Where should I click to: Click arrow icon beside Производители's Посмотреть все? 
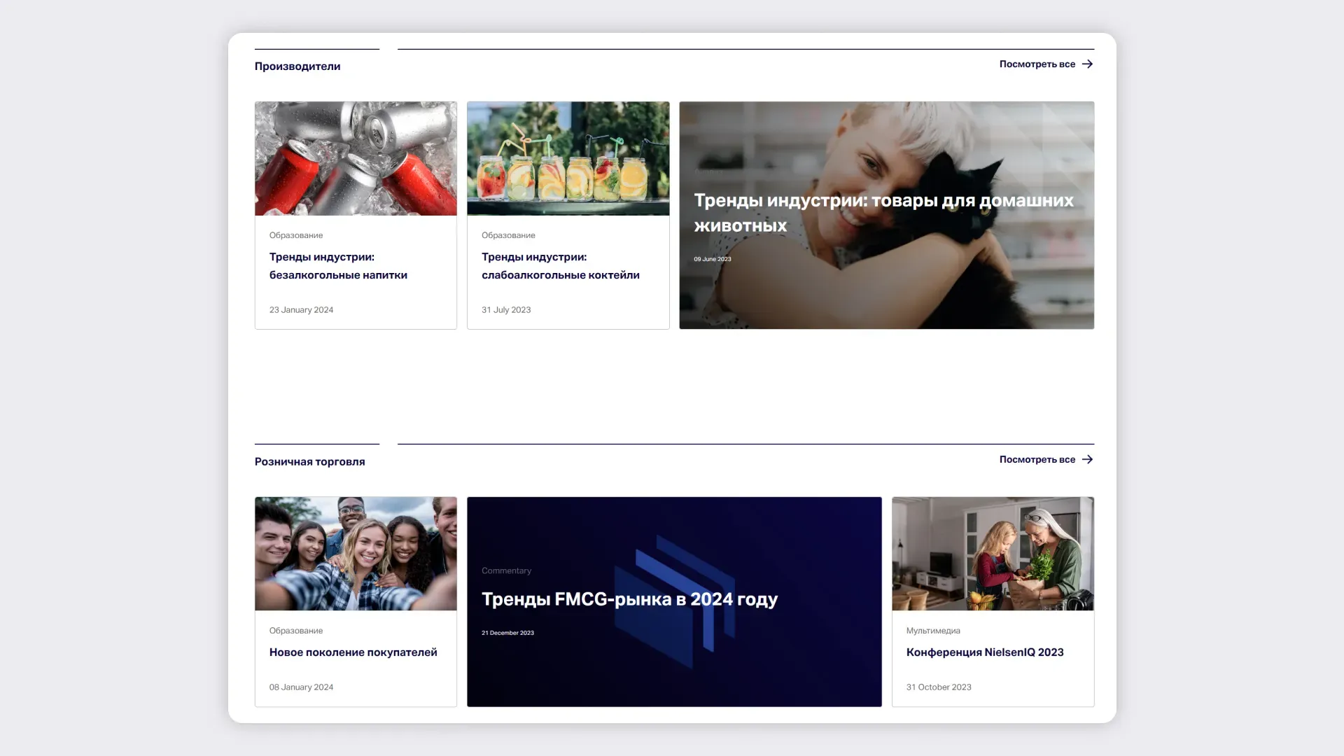pyautogui.click(x=1087, y=64)
